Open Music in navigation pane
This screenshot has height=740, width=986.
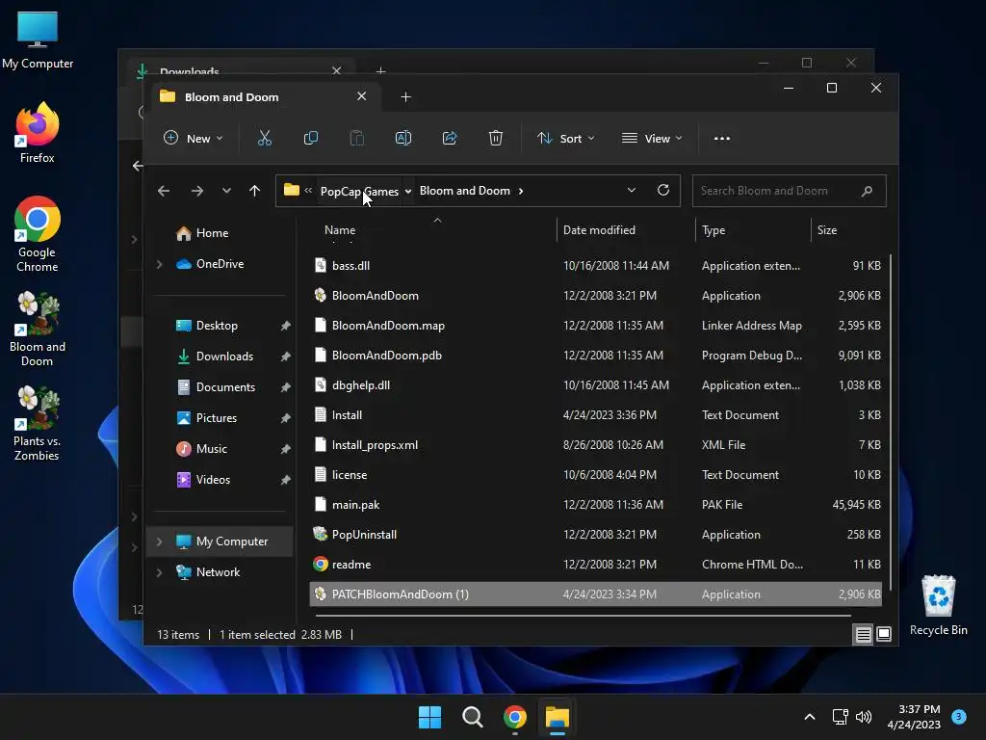click(211, 449)
